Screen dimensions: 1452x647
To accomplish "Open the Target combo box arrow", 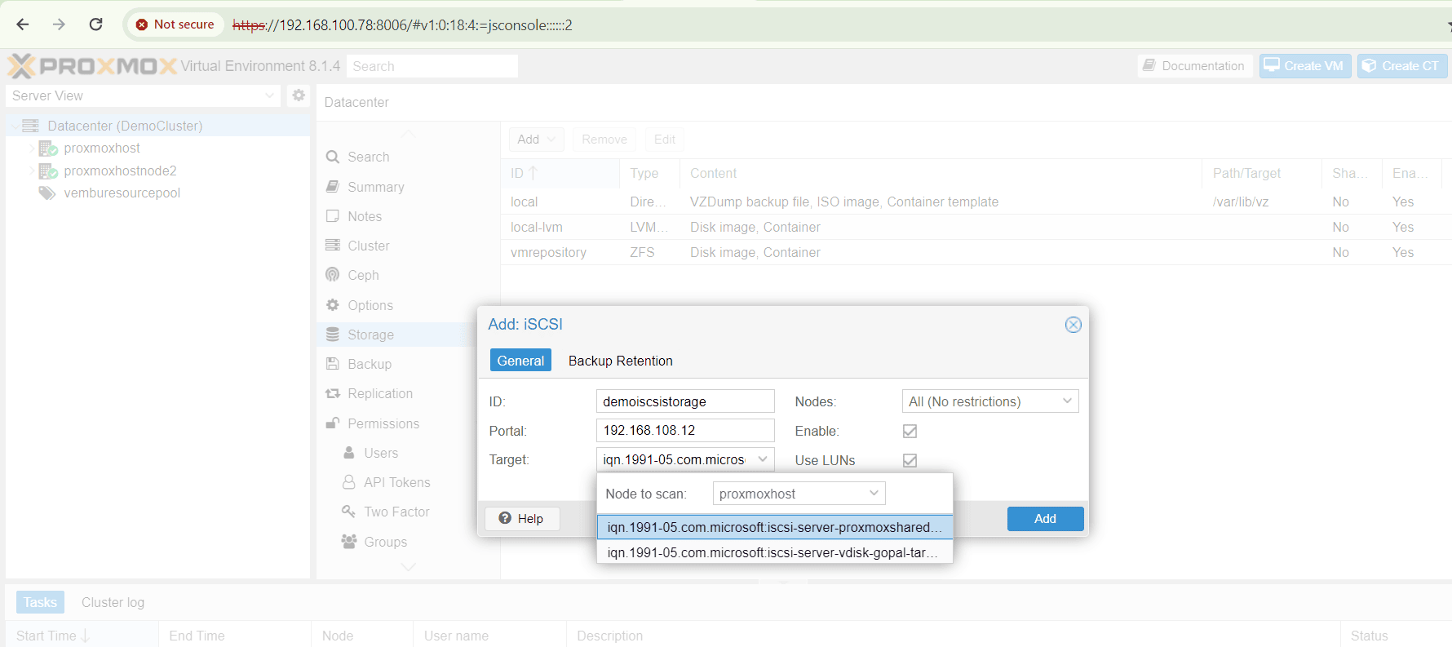I will click(763, 459).
